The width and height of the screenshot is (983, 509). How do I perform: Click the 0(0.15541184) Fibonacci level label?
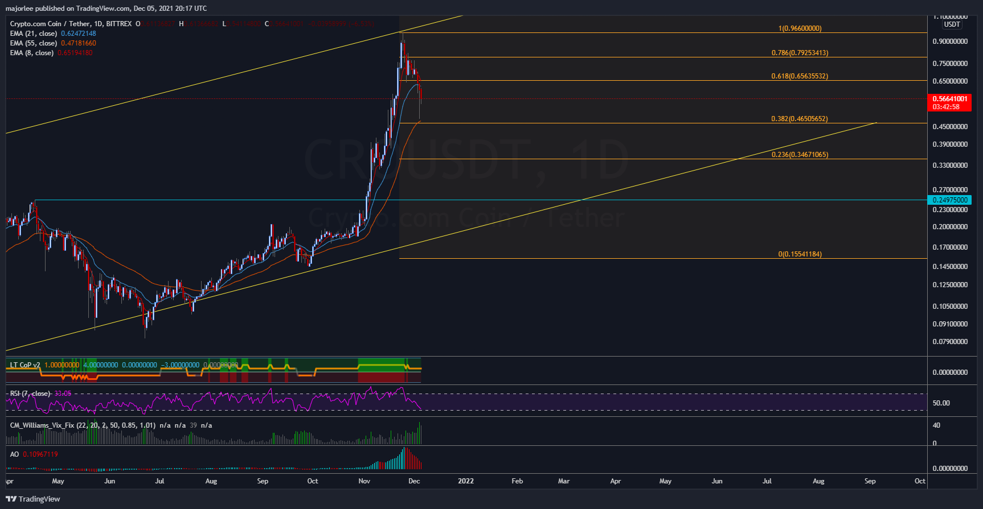click(x=800, y=254)
